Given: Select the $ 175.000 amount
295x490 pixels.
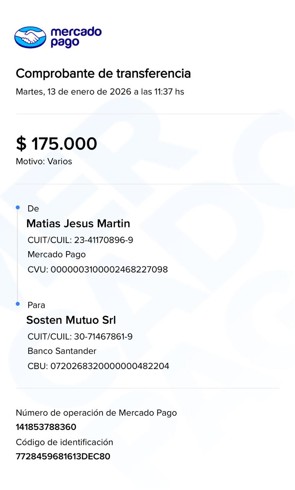Looking at the screenshot, I should click(57, 144).
